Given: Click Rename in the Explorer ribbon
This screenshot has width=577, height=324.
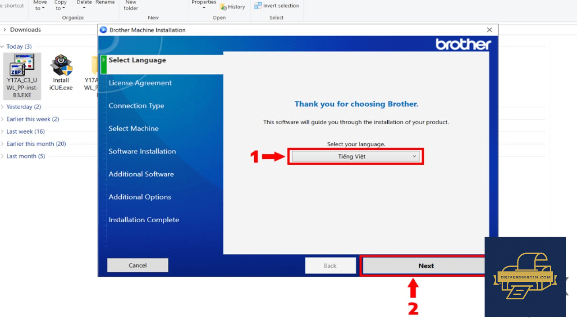Looking at the screenshot, I should click(x=105, y=2).
